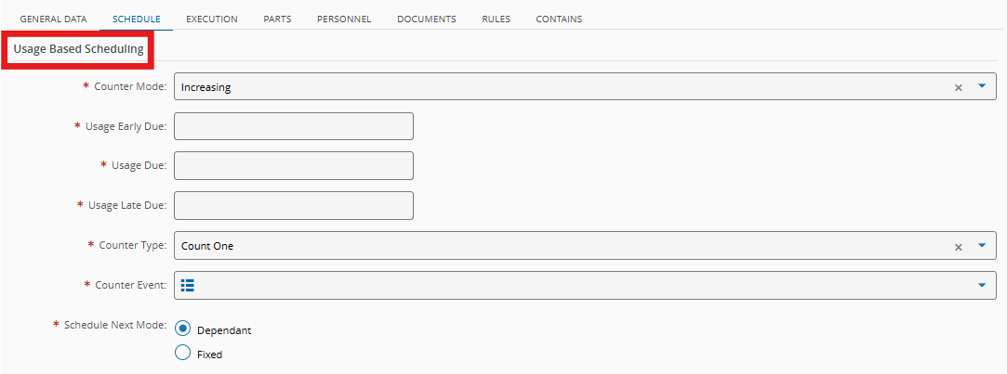Viewport: 1007px width, 374px height.
Task: Click the Counter Type label
Action: coord(133,245)
